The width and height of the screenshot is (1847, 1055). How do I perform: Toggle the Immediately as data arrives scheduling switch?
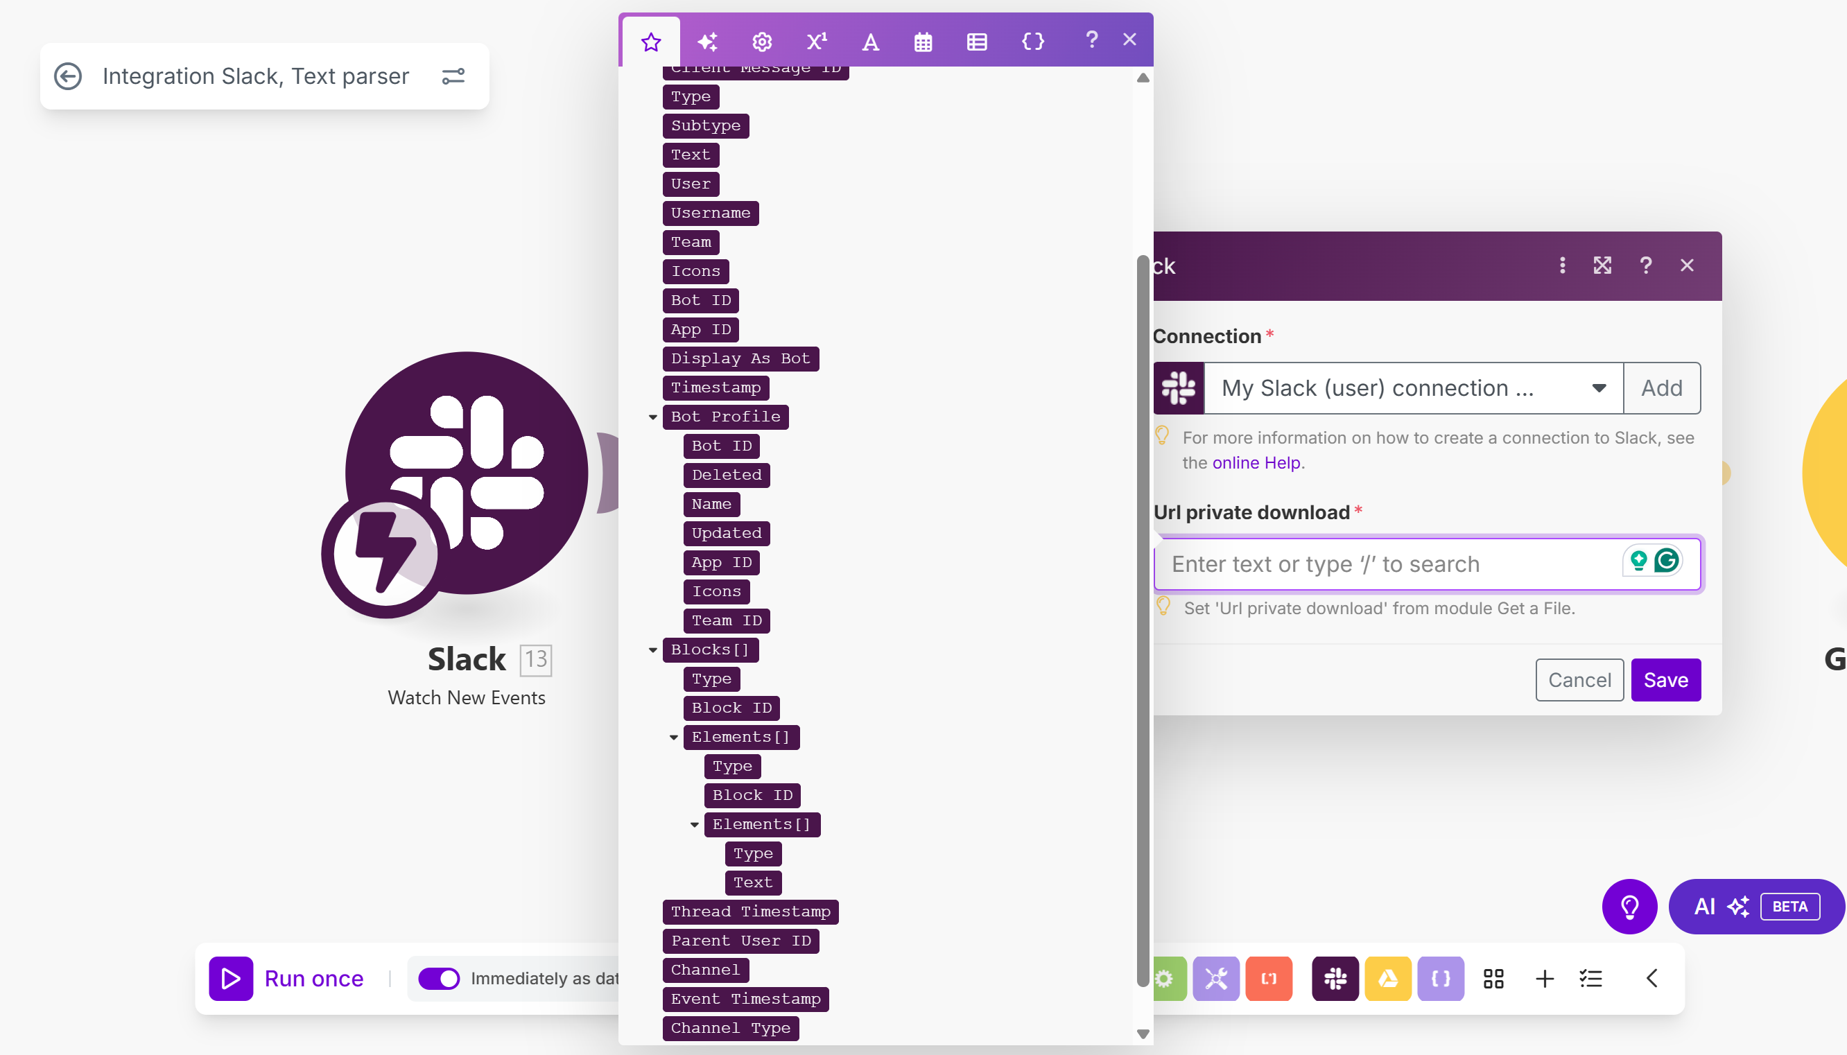pyautogui.click(x=439, y=978)
